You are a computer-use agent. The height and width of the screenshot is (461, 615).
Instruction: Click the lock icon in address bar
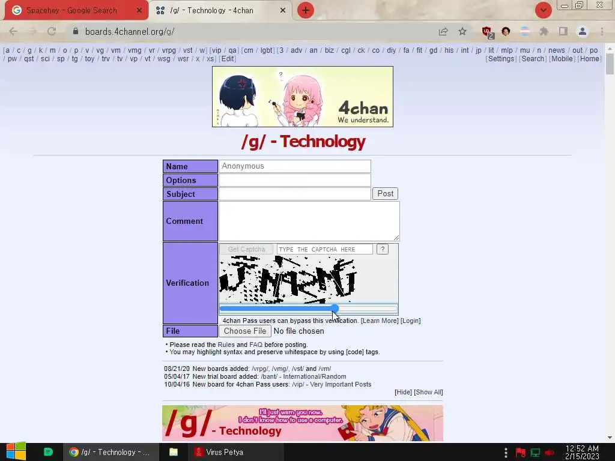pos(75,31)
